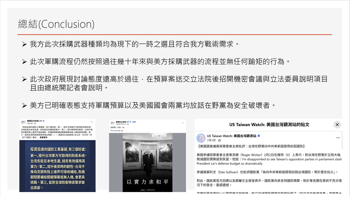Viewport: 350px width, 197px height.
Task: Open 美國在台協會 AIT name in second post
Action: tap(123, 122)
